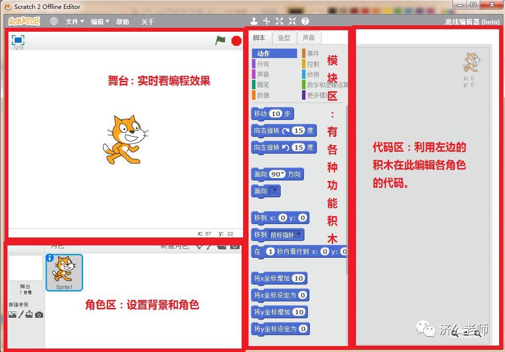Screen dimensions: 505x352
Task: Select the Duplicate stamp tool
Action: point(254,21)
